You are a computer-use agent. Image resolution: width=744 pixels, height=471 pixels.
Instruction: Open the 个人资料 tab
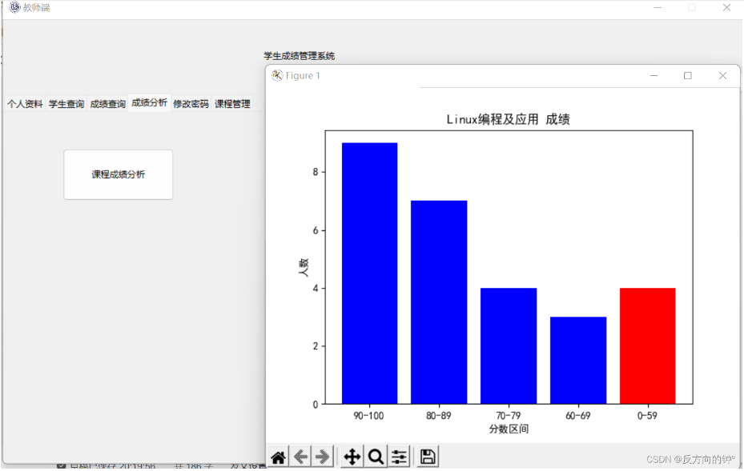pyautogui.click(x=25, y=104)
